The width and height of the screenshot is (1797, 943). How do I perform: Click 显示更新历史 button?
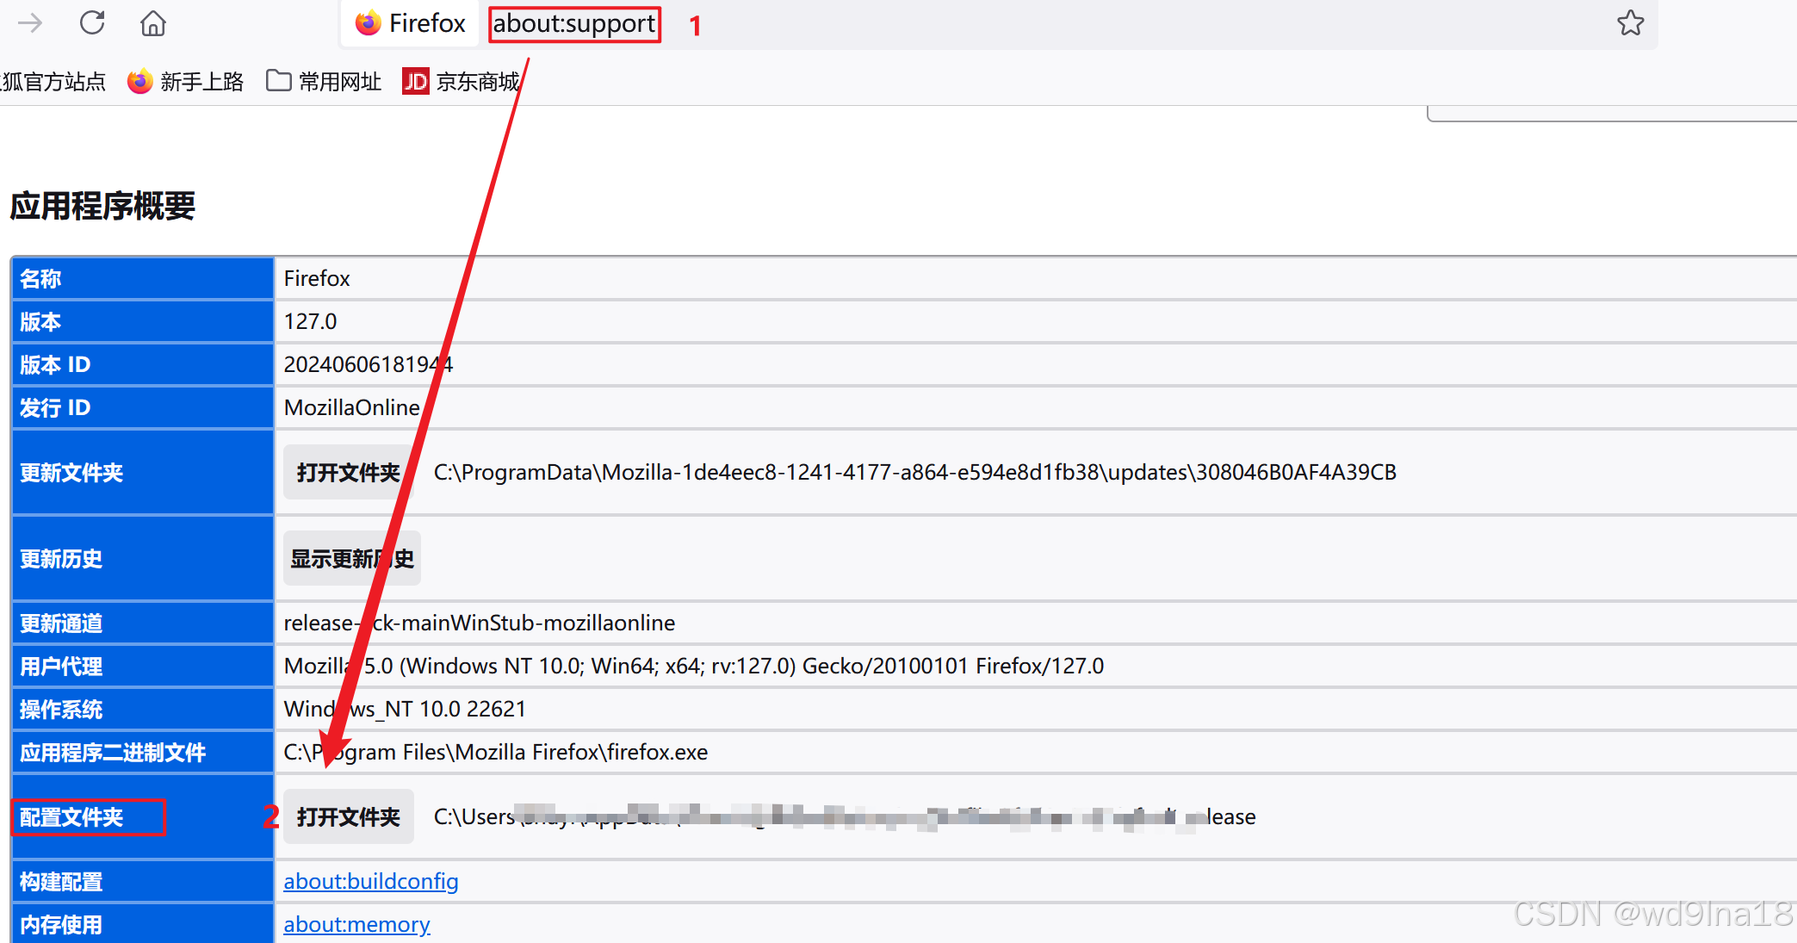[352, 558]
